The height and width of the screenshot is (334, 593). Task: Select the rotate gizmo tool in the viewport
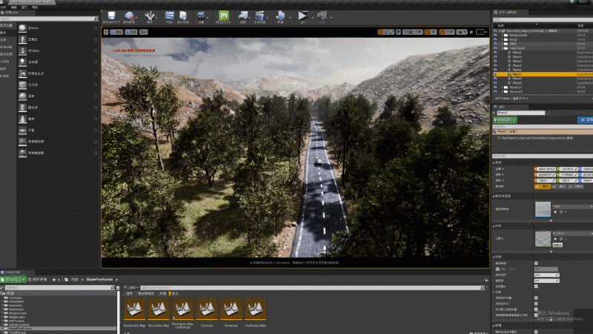point(385,32)
